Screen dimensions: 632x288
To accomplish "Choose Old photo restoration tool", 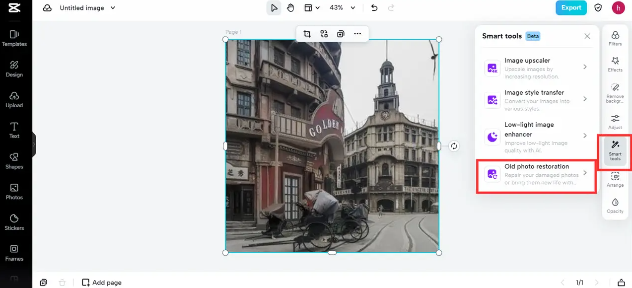I will (x=537, y=175).
